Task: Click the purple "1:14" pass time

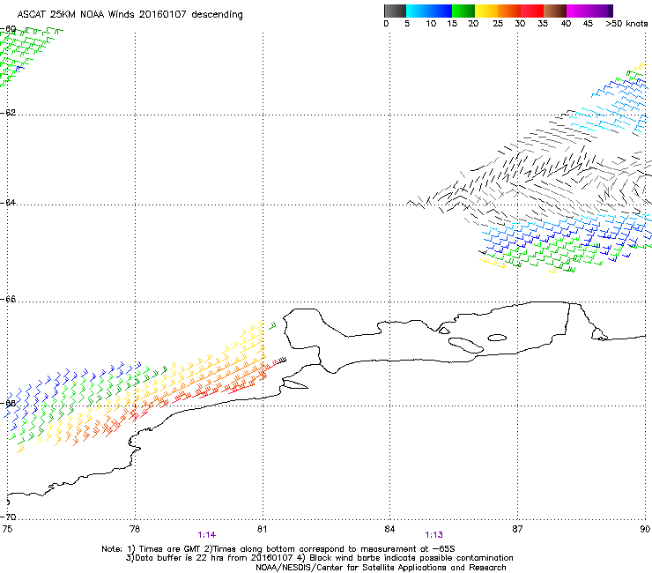Action: tap(207, 535)
